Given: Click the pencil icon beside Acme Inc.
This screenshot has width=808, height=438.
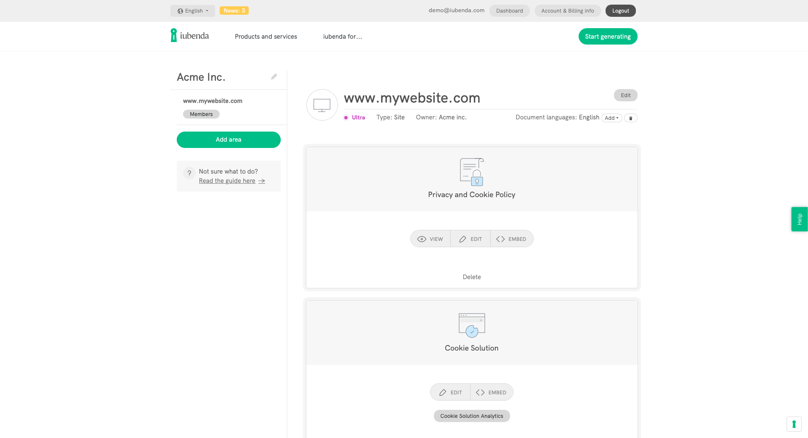Looking at the screenshot, I should [x=274, y=77].
